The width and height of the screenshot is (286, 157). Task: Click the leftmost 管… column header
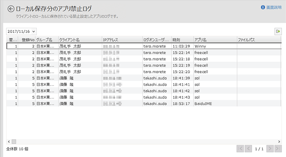[12, 40]
